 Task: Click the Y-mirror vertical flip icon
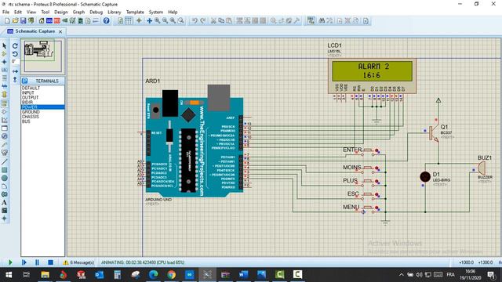[15, 79]
